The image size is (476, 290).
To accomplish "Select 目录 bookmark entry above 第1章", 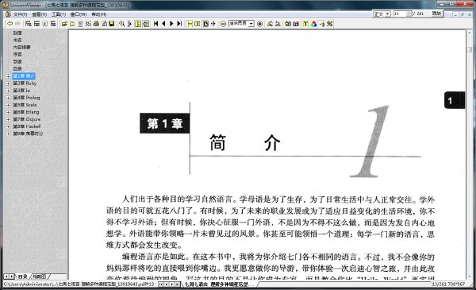I will point(17,68).
